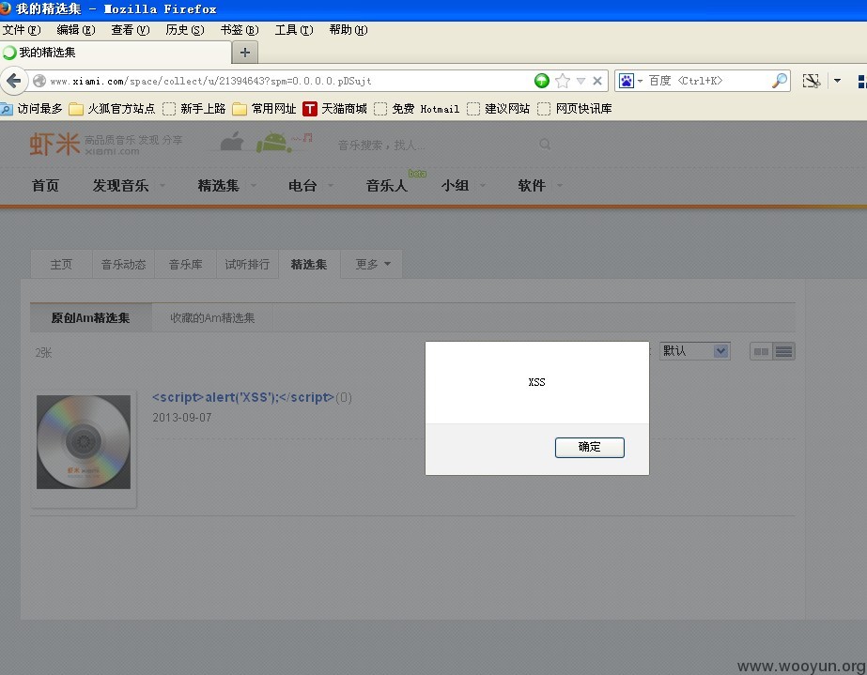The width and height of the screenshot is (867, 675).
Task: Open the script alert collection title link
Action: tap(243, 397)
